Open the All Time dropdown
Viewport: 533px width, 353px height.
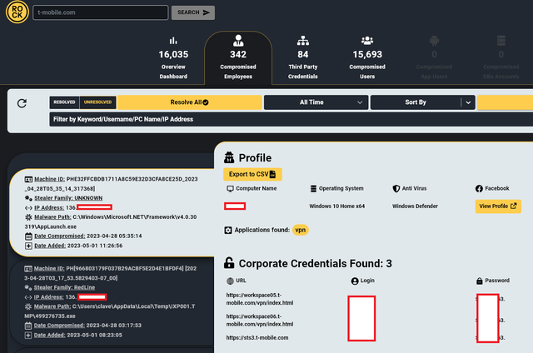click(316, 102)
